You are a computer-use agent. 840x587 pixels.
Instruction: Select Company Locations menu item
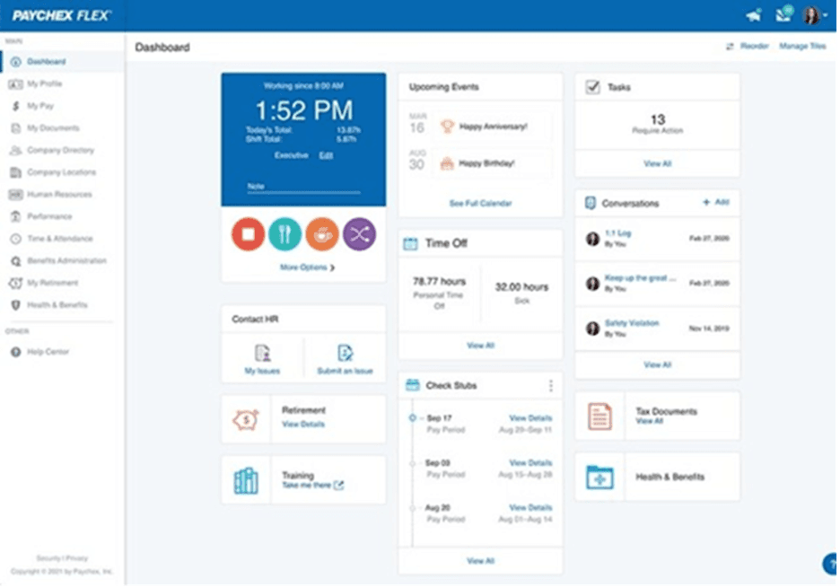click(x=62, y=172)
